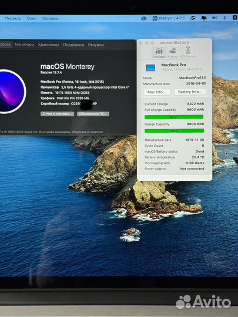The width and height of the screenshot is (238, 317).
Task: Click the Discharging with 11.06 Watts value
Action: coord(195,163)
